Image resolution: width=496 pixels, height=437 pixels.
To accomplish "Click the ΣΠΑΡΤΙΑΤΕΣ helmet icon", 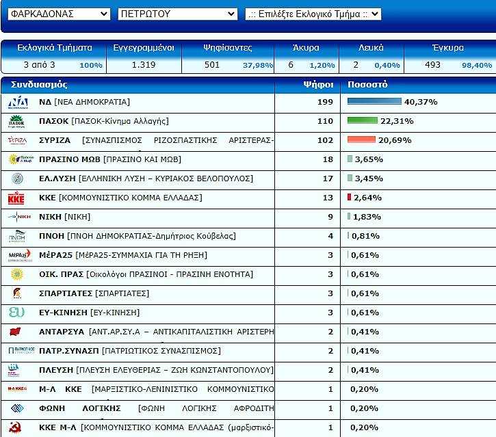I will point(16,293).
